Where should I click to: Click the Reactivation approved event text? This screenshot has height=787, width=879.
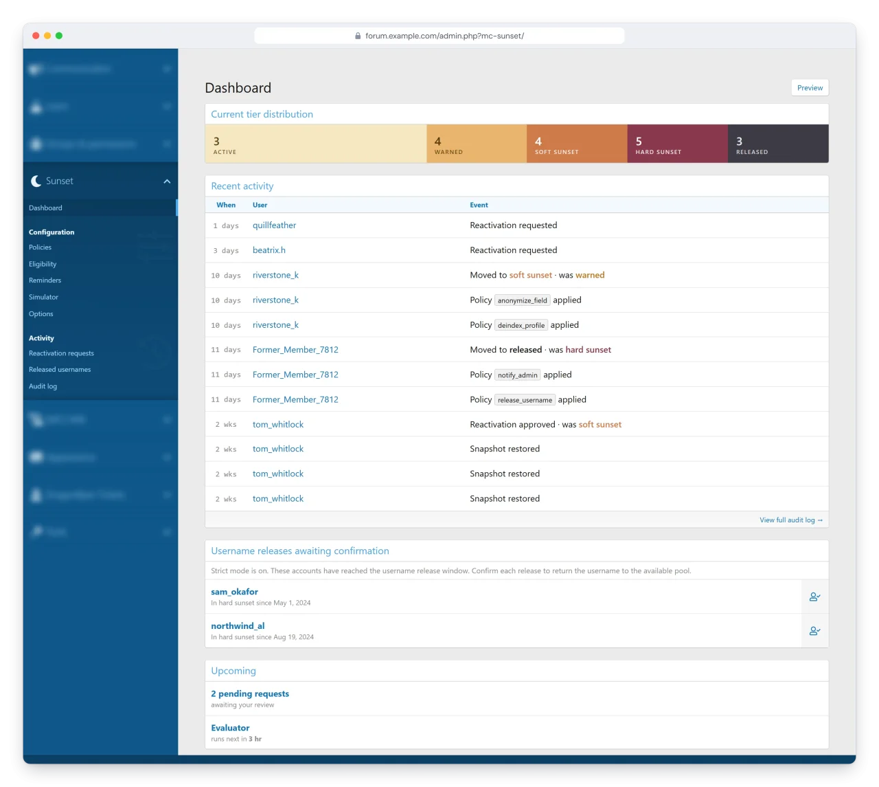pyautogui.click(x=512, y=425)
